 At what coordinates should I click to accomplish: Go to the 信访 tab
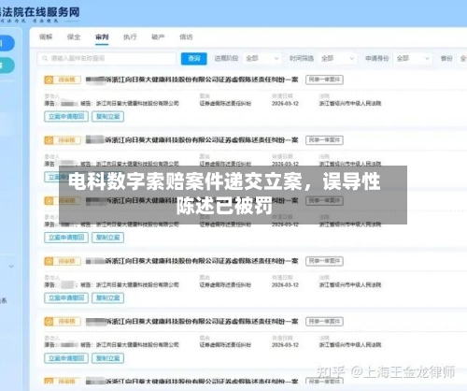[186, 37]
